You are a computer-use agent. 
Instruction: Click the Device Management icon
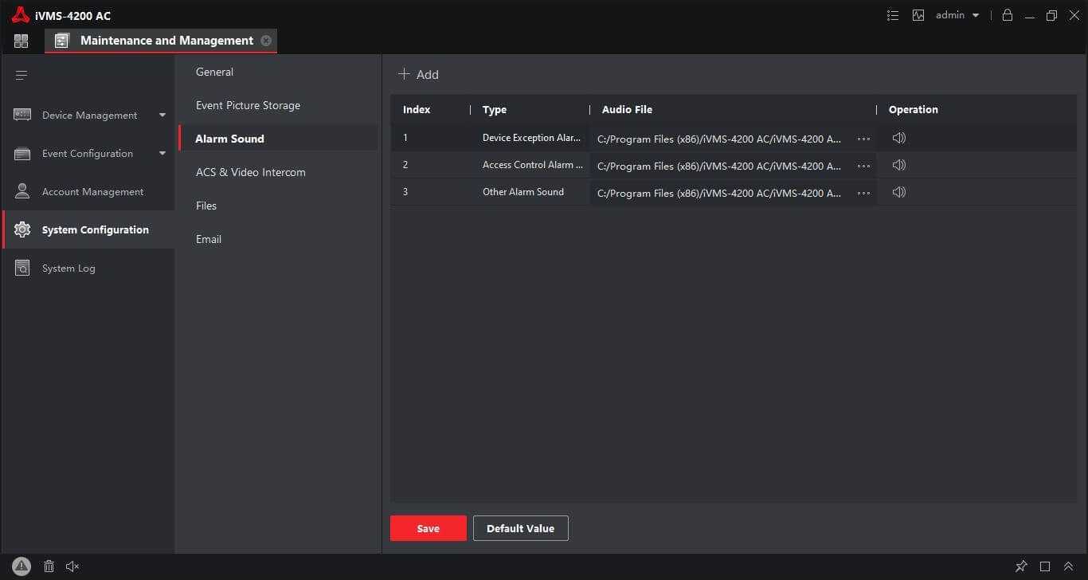tap(22, 115)
